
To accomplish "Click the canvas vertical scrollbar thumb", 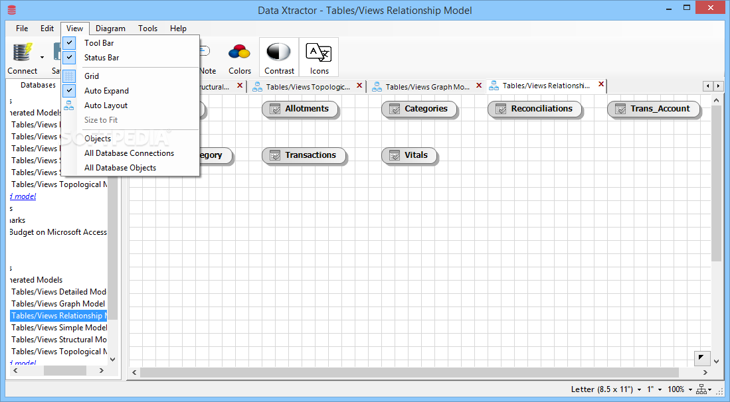I will 716,184.
